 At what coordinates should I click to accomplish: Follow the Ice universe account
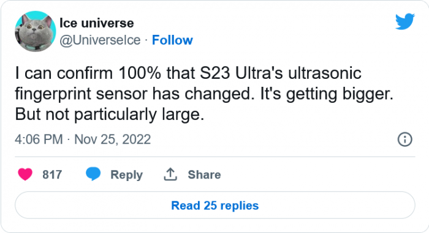172,40
